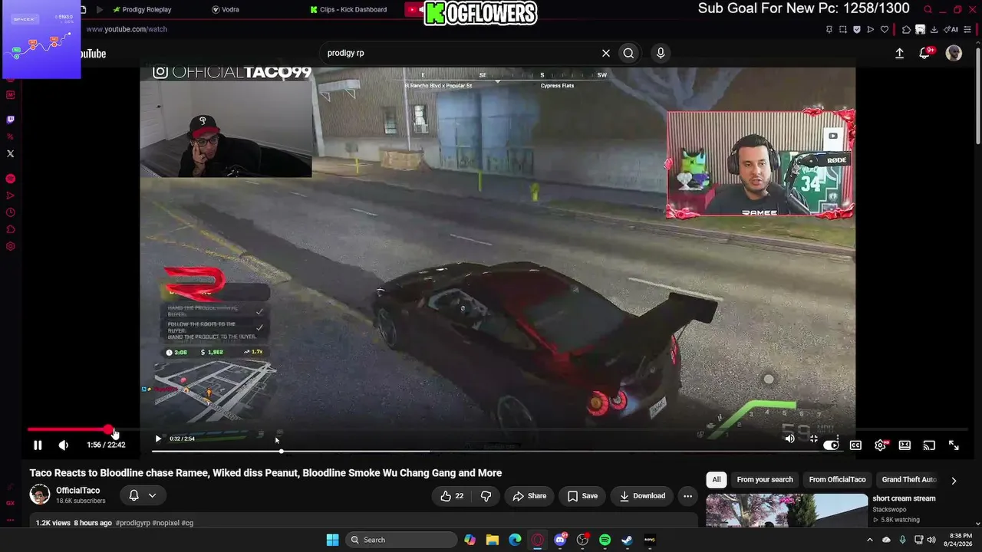This screenshot has height=552, width=982.
Task: Open Windows Start menu
Action: coord(332,540)
